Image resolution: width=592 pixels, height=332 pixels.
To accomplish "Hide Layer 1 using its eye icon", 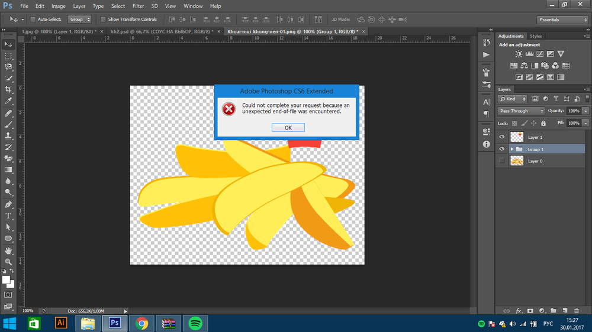I will (x=502, y=137).
